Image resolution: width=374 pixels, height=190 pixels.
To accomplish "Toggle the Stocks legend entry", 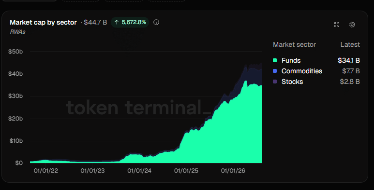I will 316,81.
